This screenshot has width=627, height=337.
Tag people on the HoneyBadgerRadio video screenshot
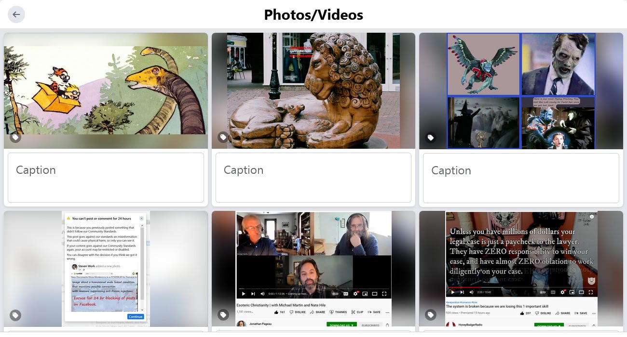tap(430, 315)
